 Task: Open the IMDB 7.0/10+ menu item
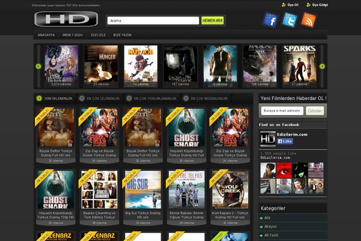73,35
